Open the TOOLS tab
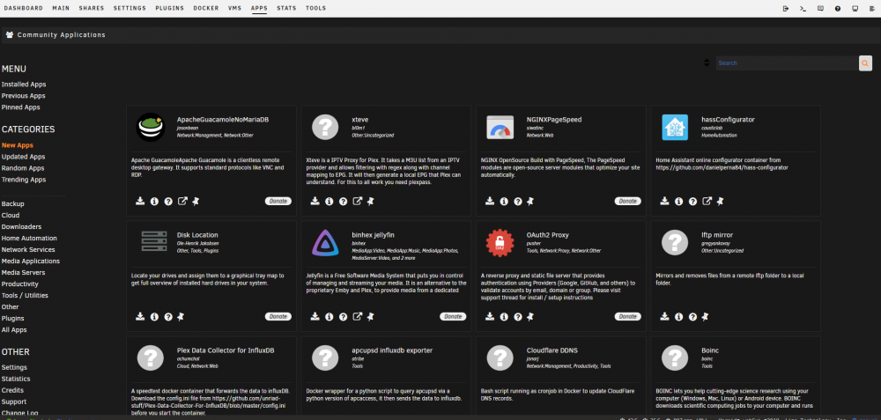Viewport: 881px width, 420px height. (315, 9)
